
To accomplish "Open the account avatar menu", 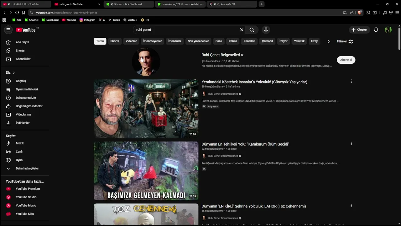I will pyautogui.click(x=388, y=30).
